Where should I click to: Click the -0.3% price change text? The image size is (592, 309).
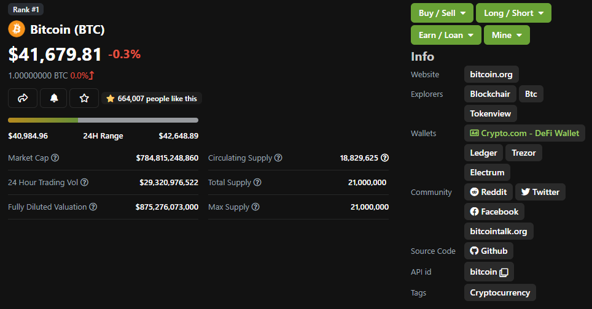125,55
